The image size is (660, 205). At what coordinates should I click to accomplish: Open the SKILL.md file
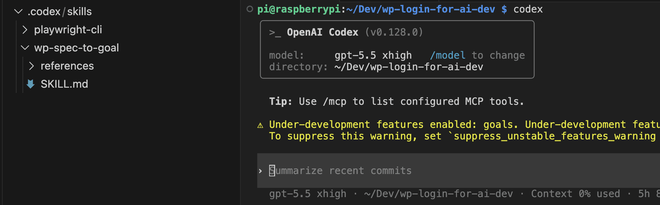click(64, 84)
